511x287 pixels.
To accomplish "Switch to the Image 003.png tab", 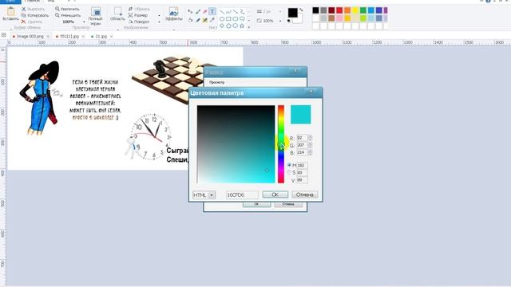I will tap(30, 37).
